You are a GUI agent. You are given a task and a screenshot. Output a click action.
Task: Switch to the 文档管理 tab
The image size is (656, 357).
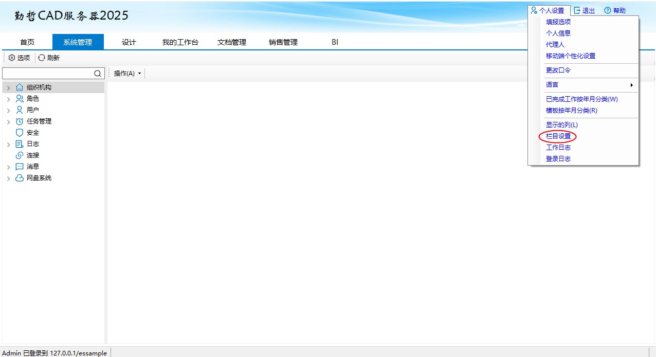pos(232,42)
